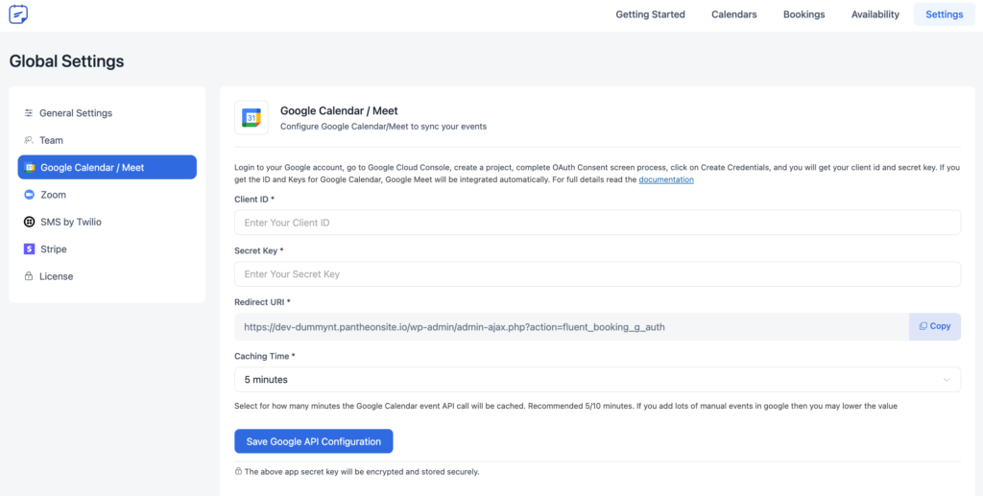Click the General Settings sliders icon

tap(29, 113)
